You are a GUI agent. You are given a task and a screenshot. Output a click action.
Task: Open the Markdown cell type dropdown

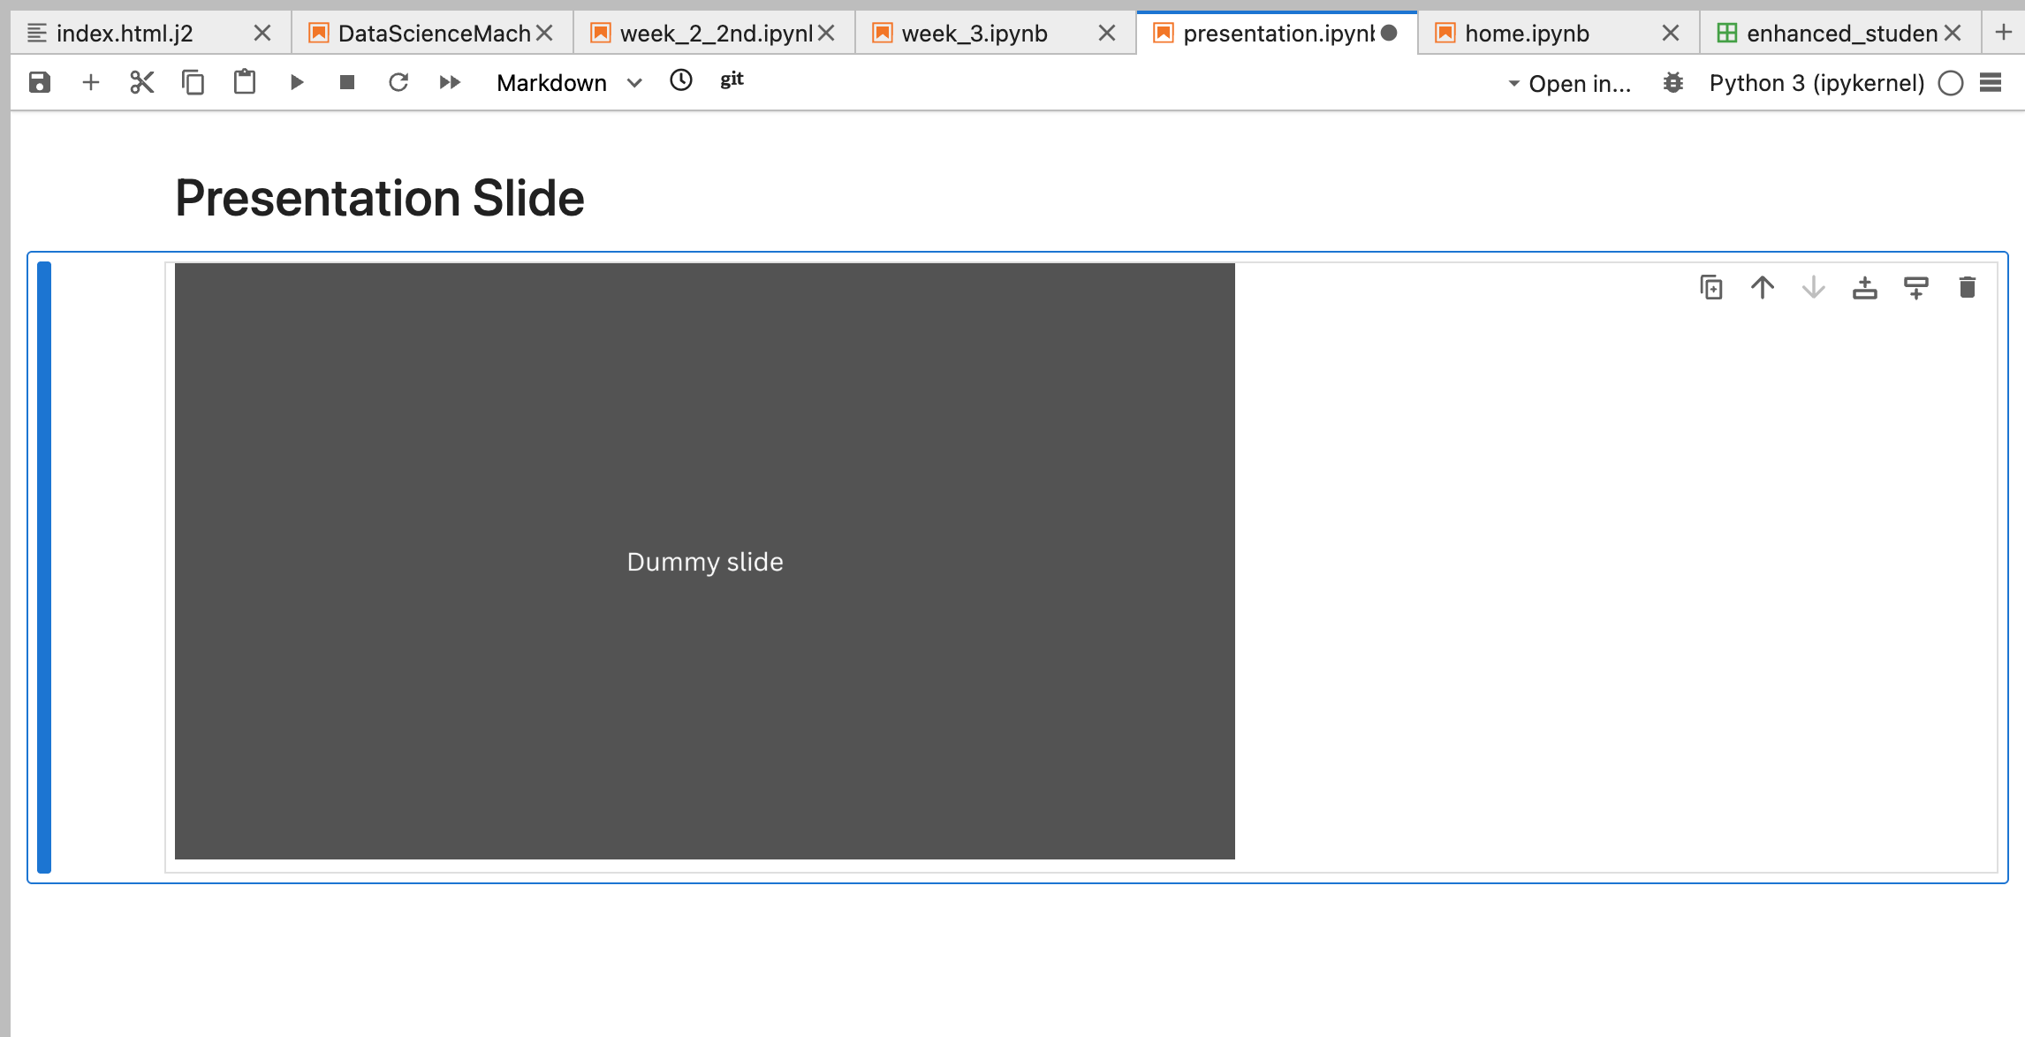568,83
